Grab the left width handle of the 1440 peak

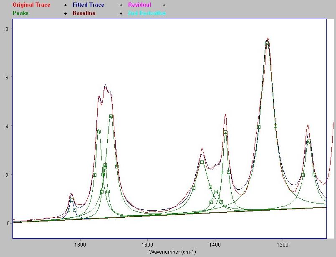pyautogui.click(x=194, y=188)
